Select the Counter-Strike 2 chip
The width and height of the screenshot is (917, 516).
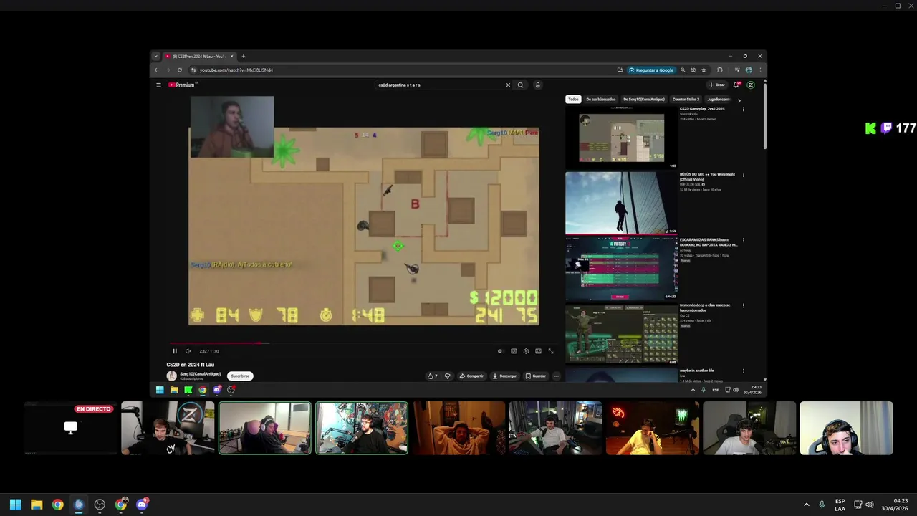point(686,100)
